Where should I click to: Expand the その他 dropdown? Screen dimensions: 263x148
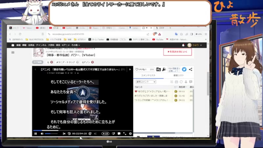(x=76, y=45)
